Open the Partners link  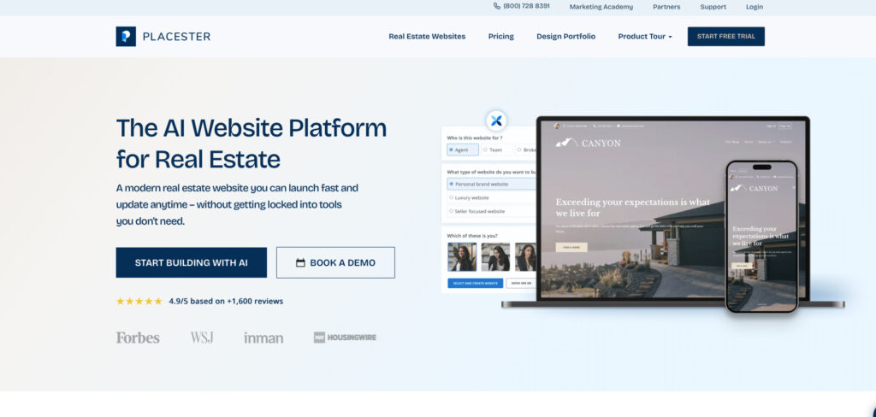666,7
